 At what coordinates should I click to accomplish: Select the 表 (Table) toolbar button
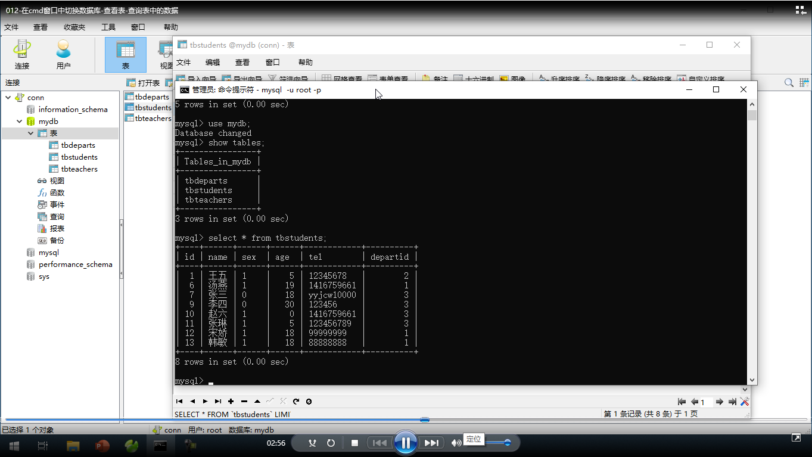125,55
